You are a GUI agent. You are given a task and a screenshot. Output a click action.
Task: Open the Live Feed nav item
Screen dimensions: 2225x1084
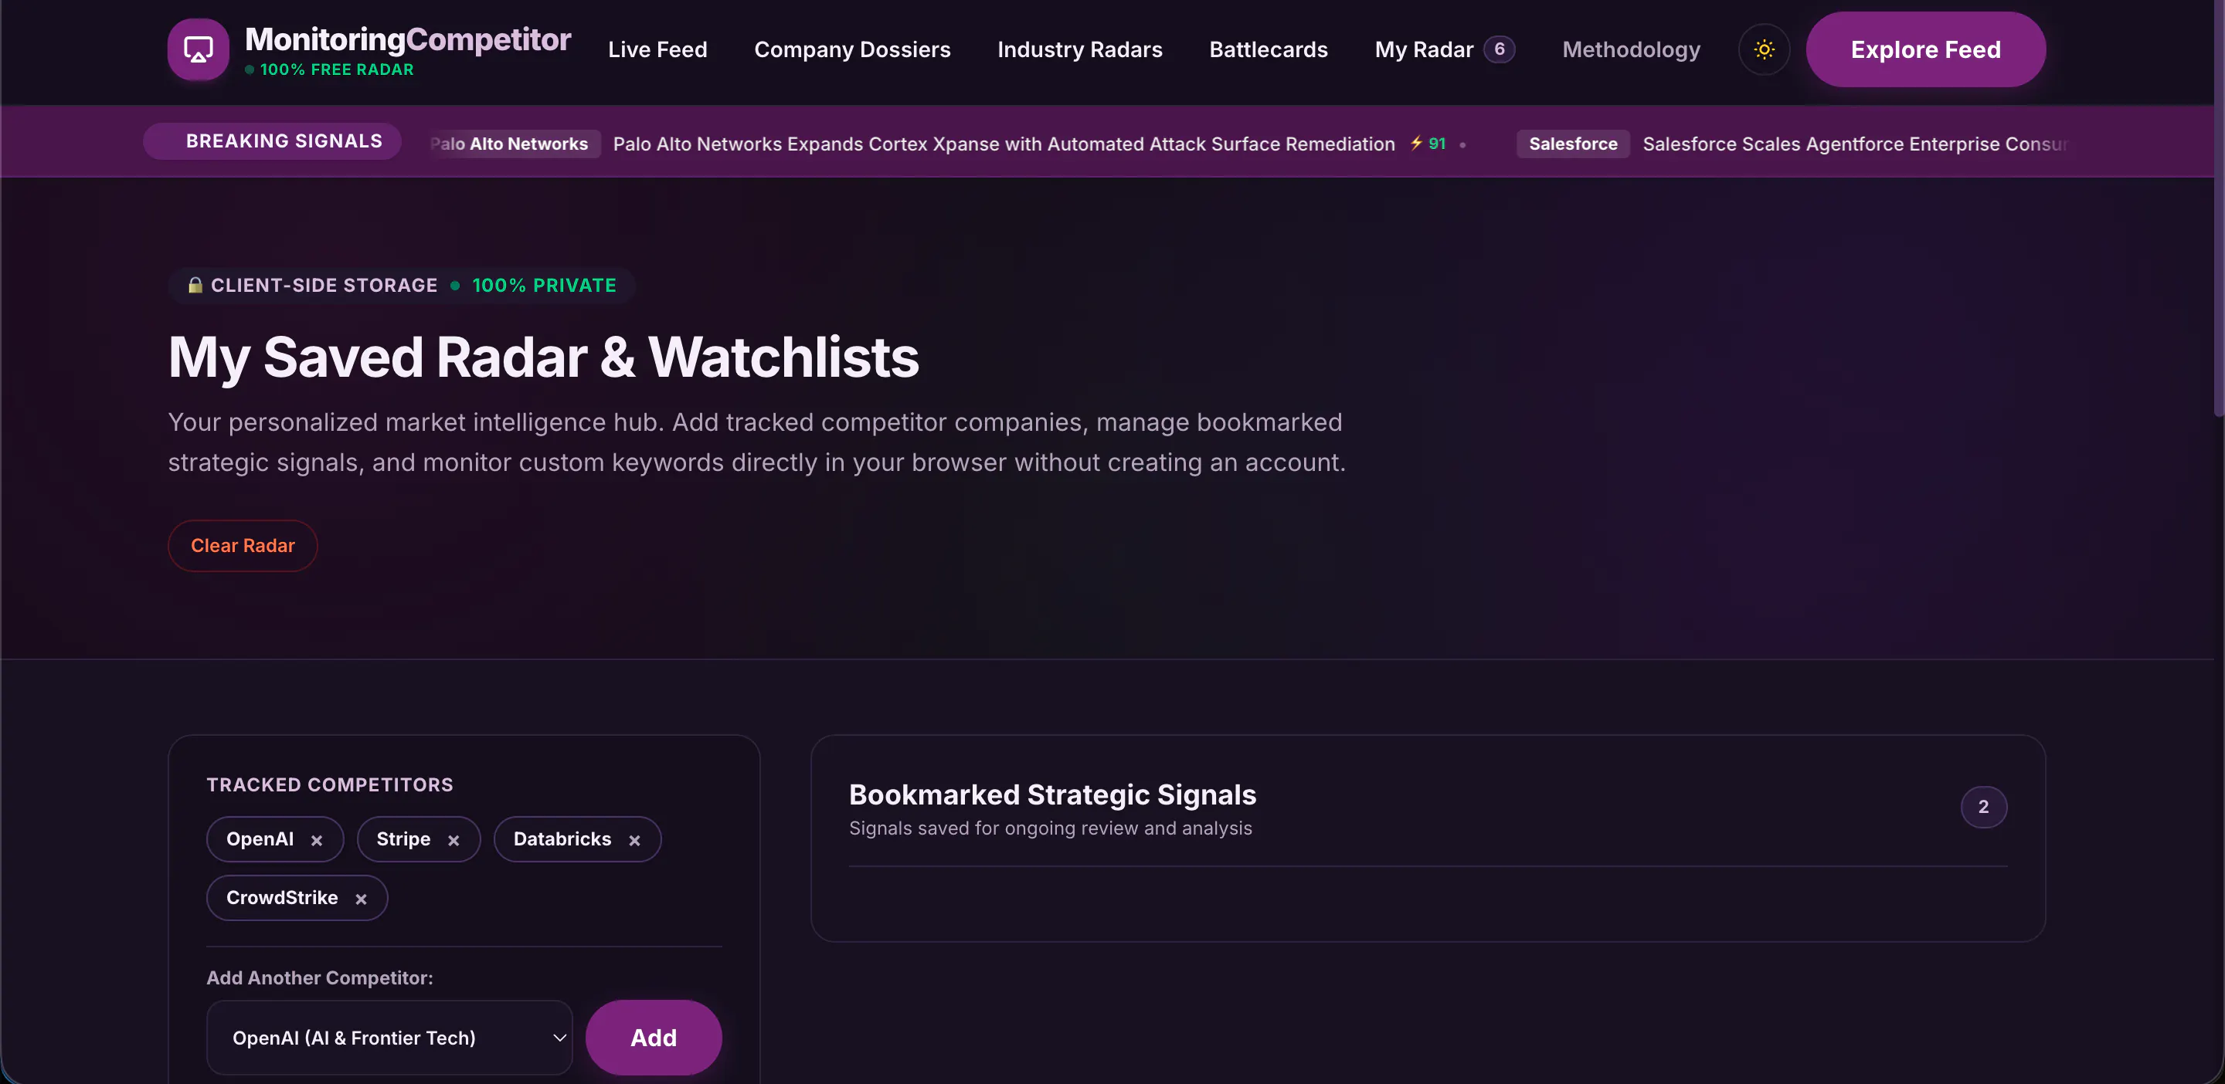point(657,49)
